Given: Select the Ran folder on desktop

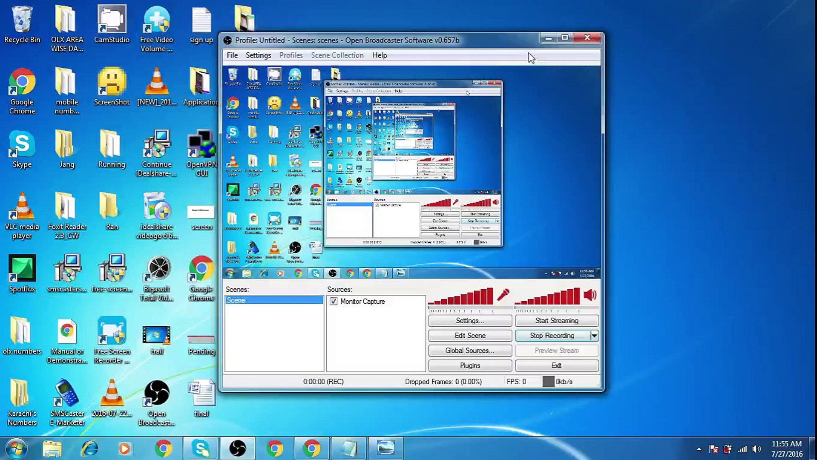Looking at the screenshot, I should click(112, 211).
